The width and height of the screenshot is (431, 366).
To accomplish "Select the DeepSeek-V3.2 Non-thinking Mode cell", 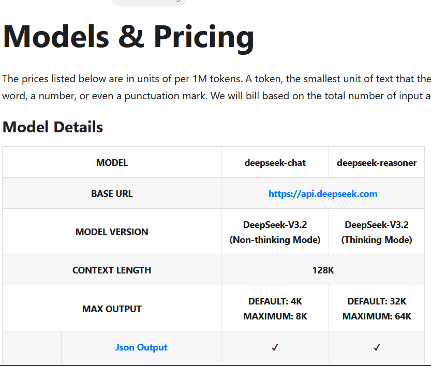I will click(x=275, y=232).
